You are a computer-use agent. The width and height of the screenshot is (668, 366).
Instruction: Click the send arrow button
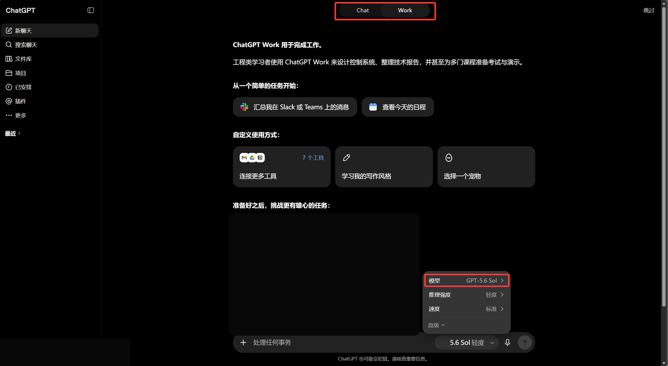(525, 343)
